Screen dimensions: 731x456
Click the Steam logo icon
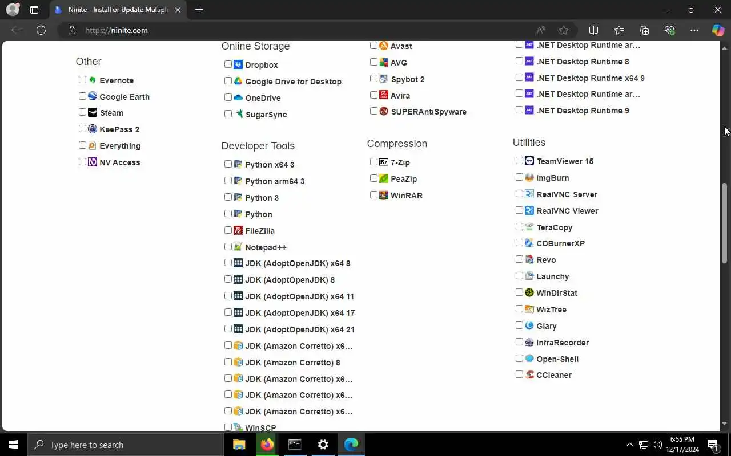point(93,113)
